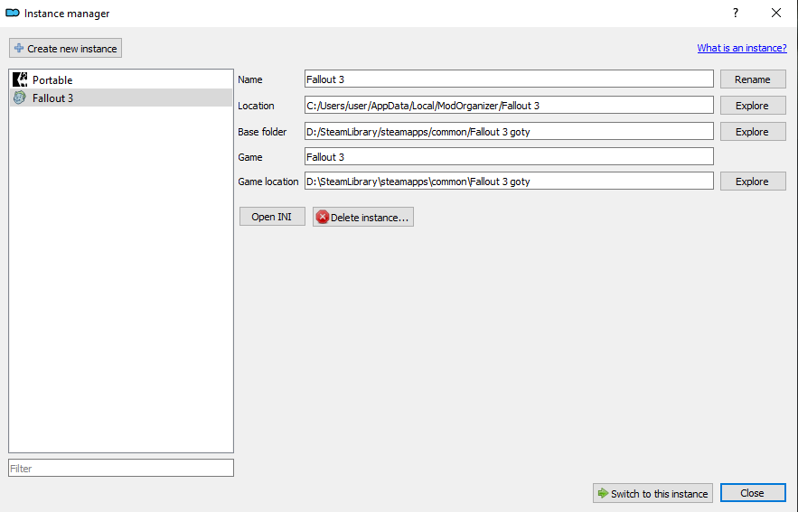Click the Game location path field
This screenshot has height=512, width=798.
coord(509,181)
